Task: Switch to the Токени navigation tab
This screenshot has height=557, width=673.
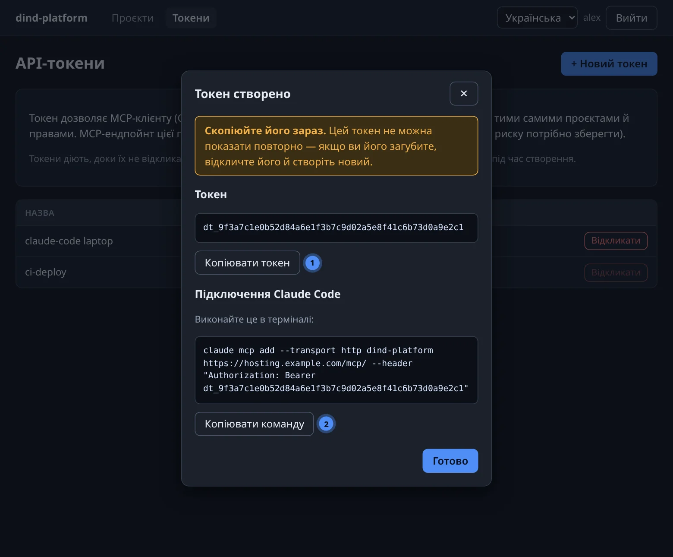Action: [191, 18]
